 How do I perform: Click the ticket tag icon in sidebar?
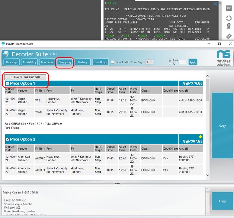229,36
